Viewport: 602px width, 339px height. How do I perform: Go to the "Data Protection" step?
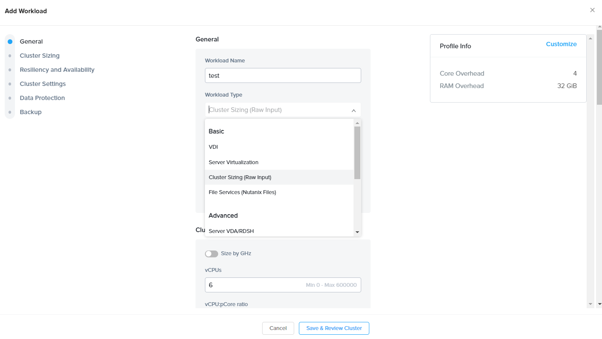(x=42, y=97)
